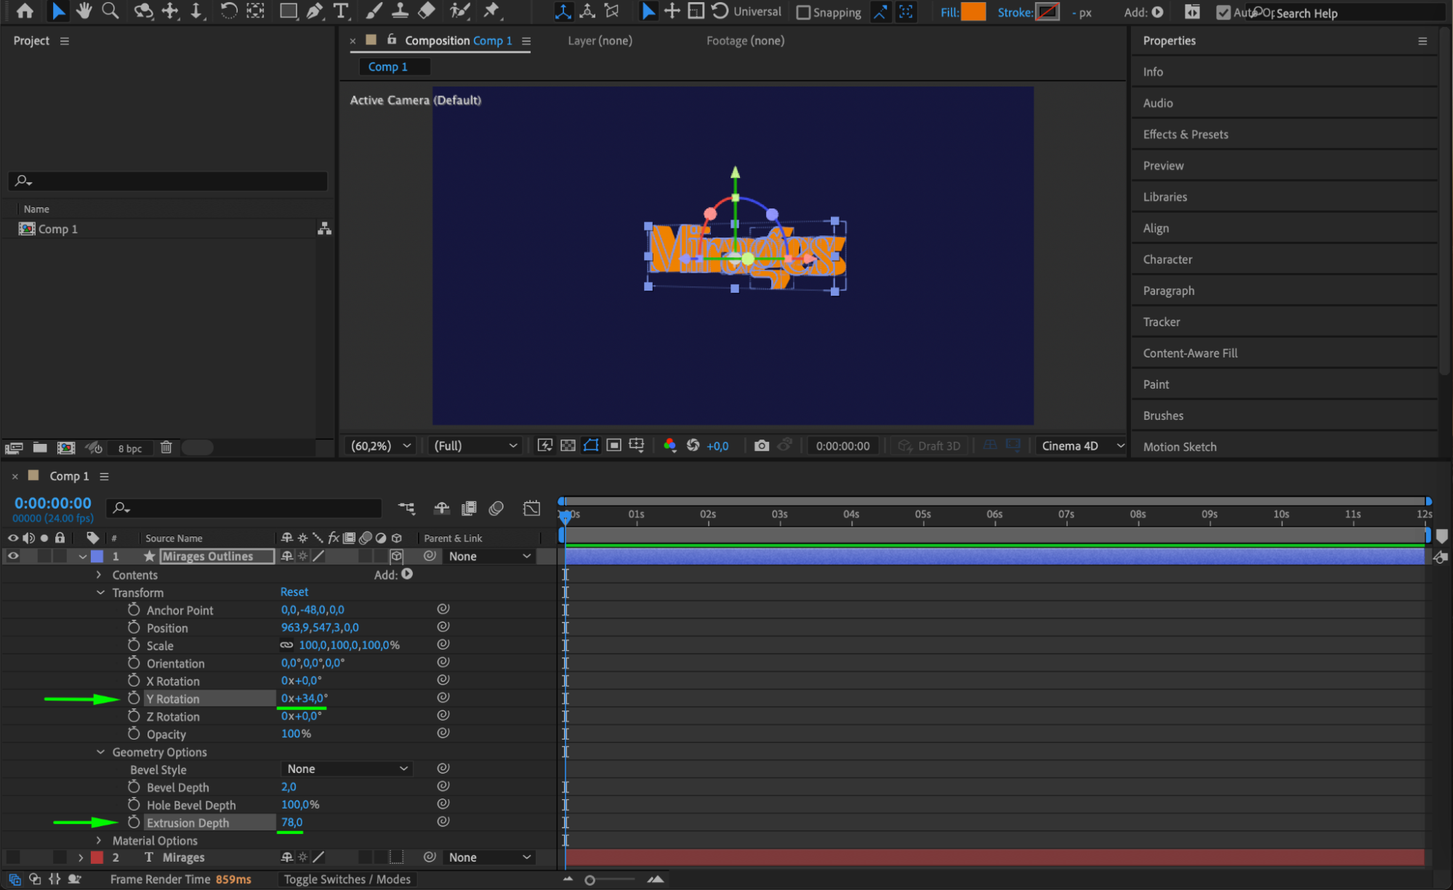The width and height of the screenshot is (1453, 890).
Task: Select the Pen tool
Action: (315, 11)
